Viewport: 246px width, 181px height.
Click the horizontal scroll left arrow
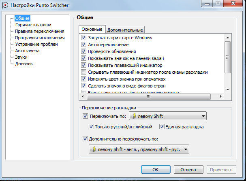coord(83,97)
